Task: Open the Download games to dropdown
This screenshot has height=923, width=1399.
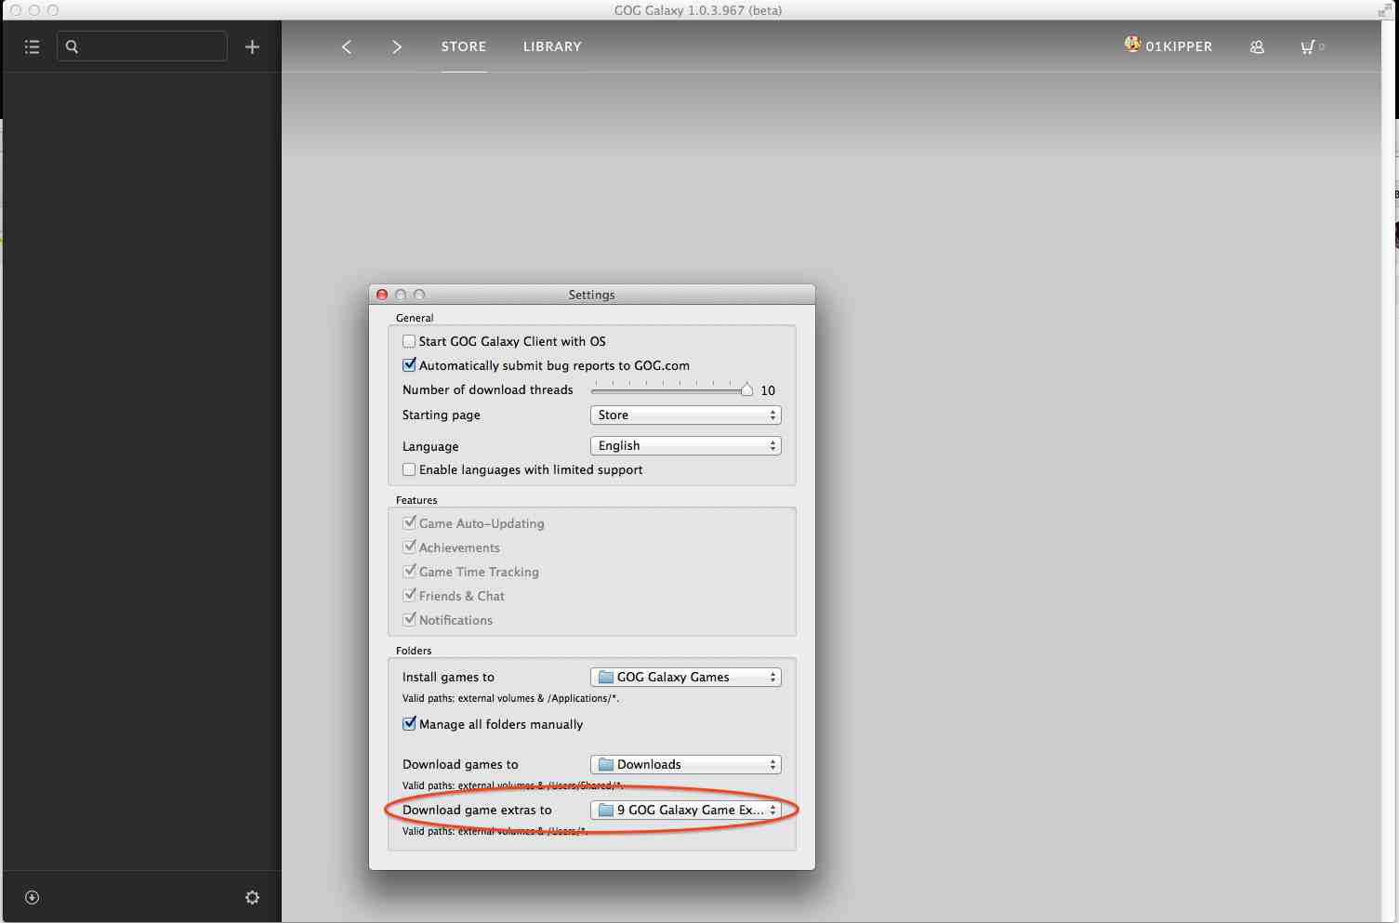Action: 686,764
